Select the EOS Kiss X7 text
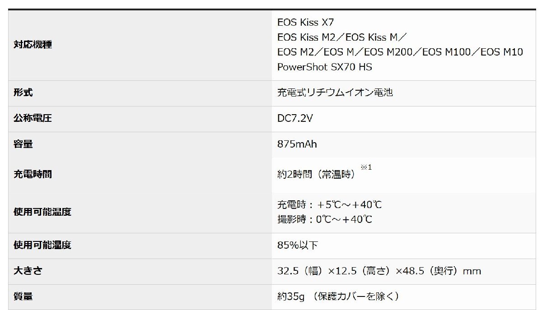 tap(306, 22)
